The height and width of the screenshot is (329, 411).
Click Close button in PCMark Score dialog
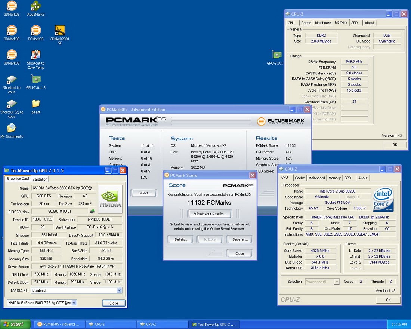click(x=239, y=253)
